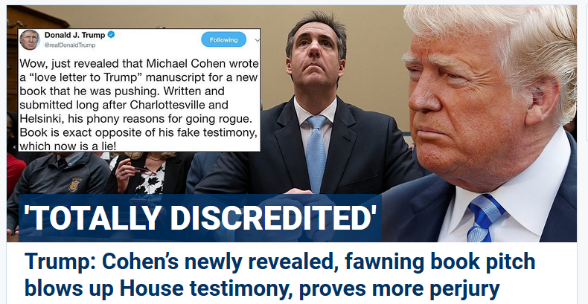Click the @realDonaldTrump handle
Viewport: 588px width, 304px height.
pyautogui.click(x=70, y=45)
